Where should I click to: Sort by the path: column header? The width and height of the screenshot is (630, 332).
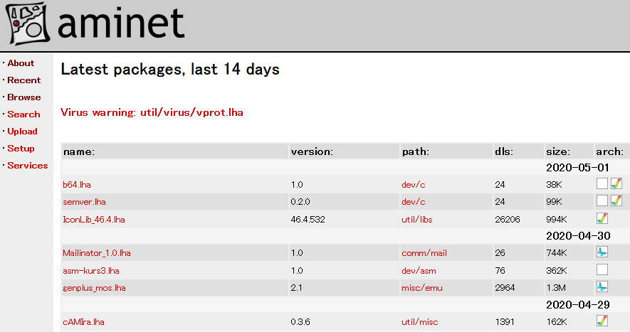tap(416, 151)
